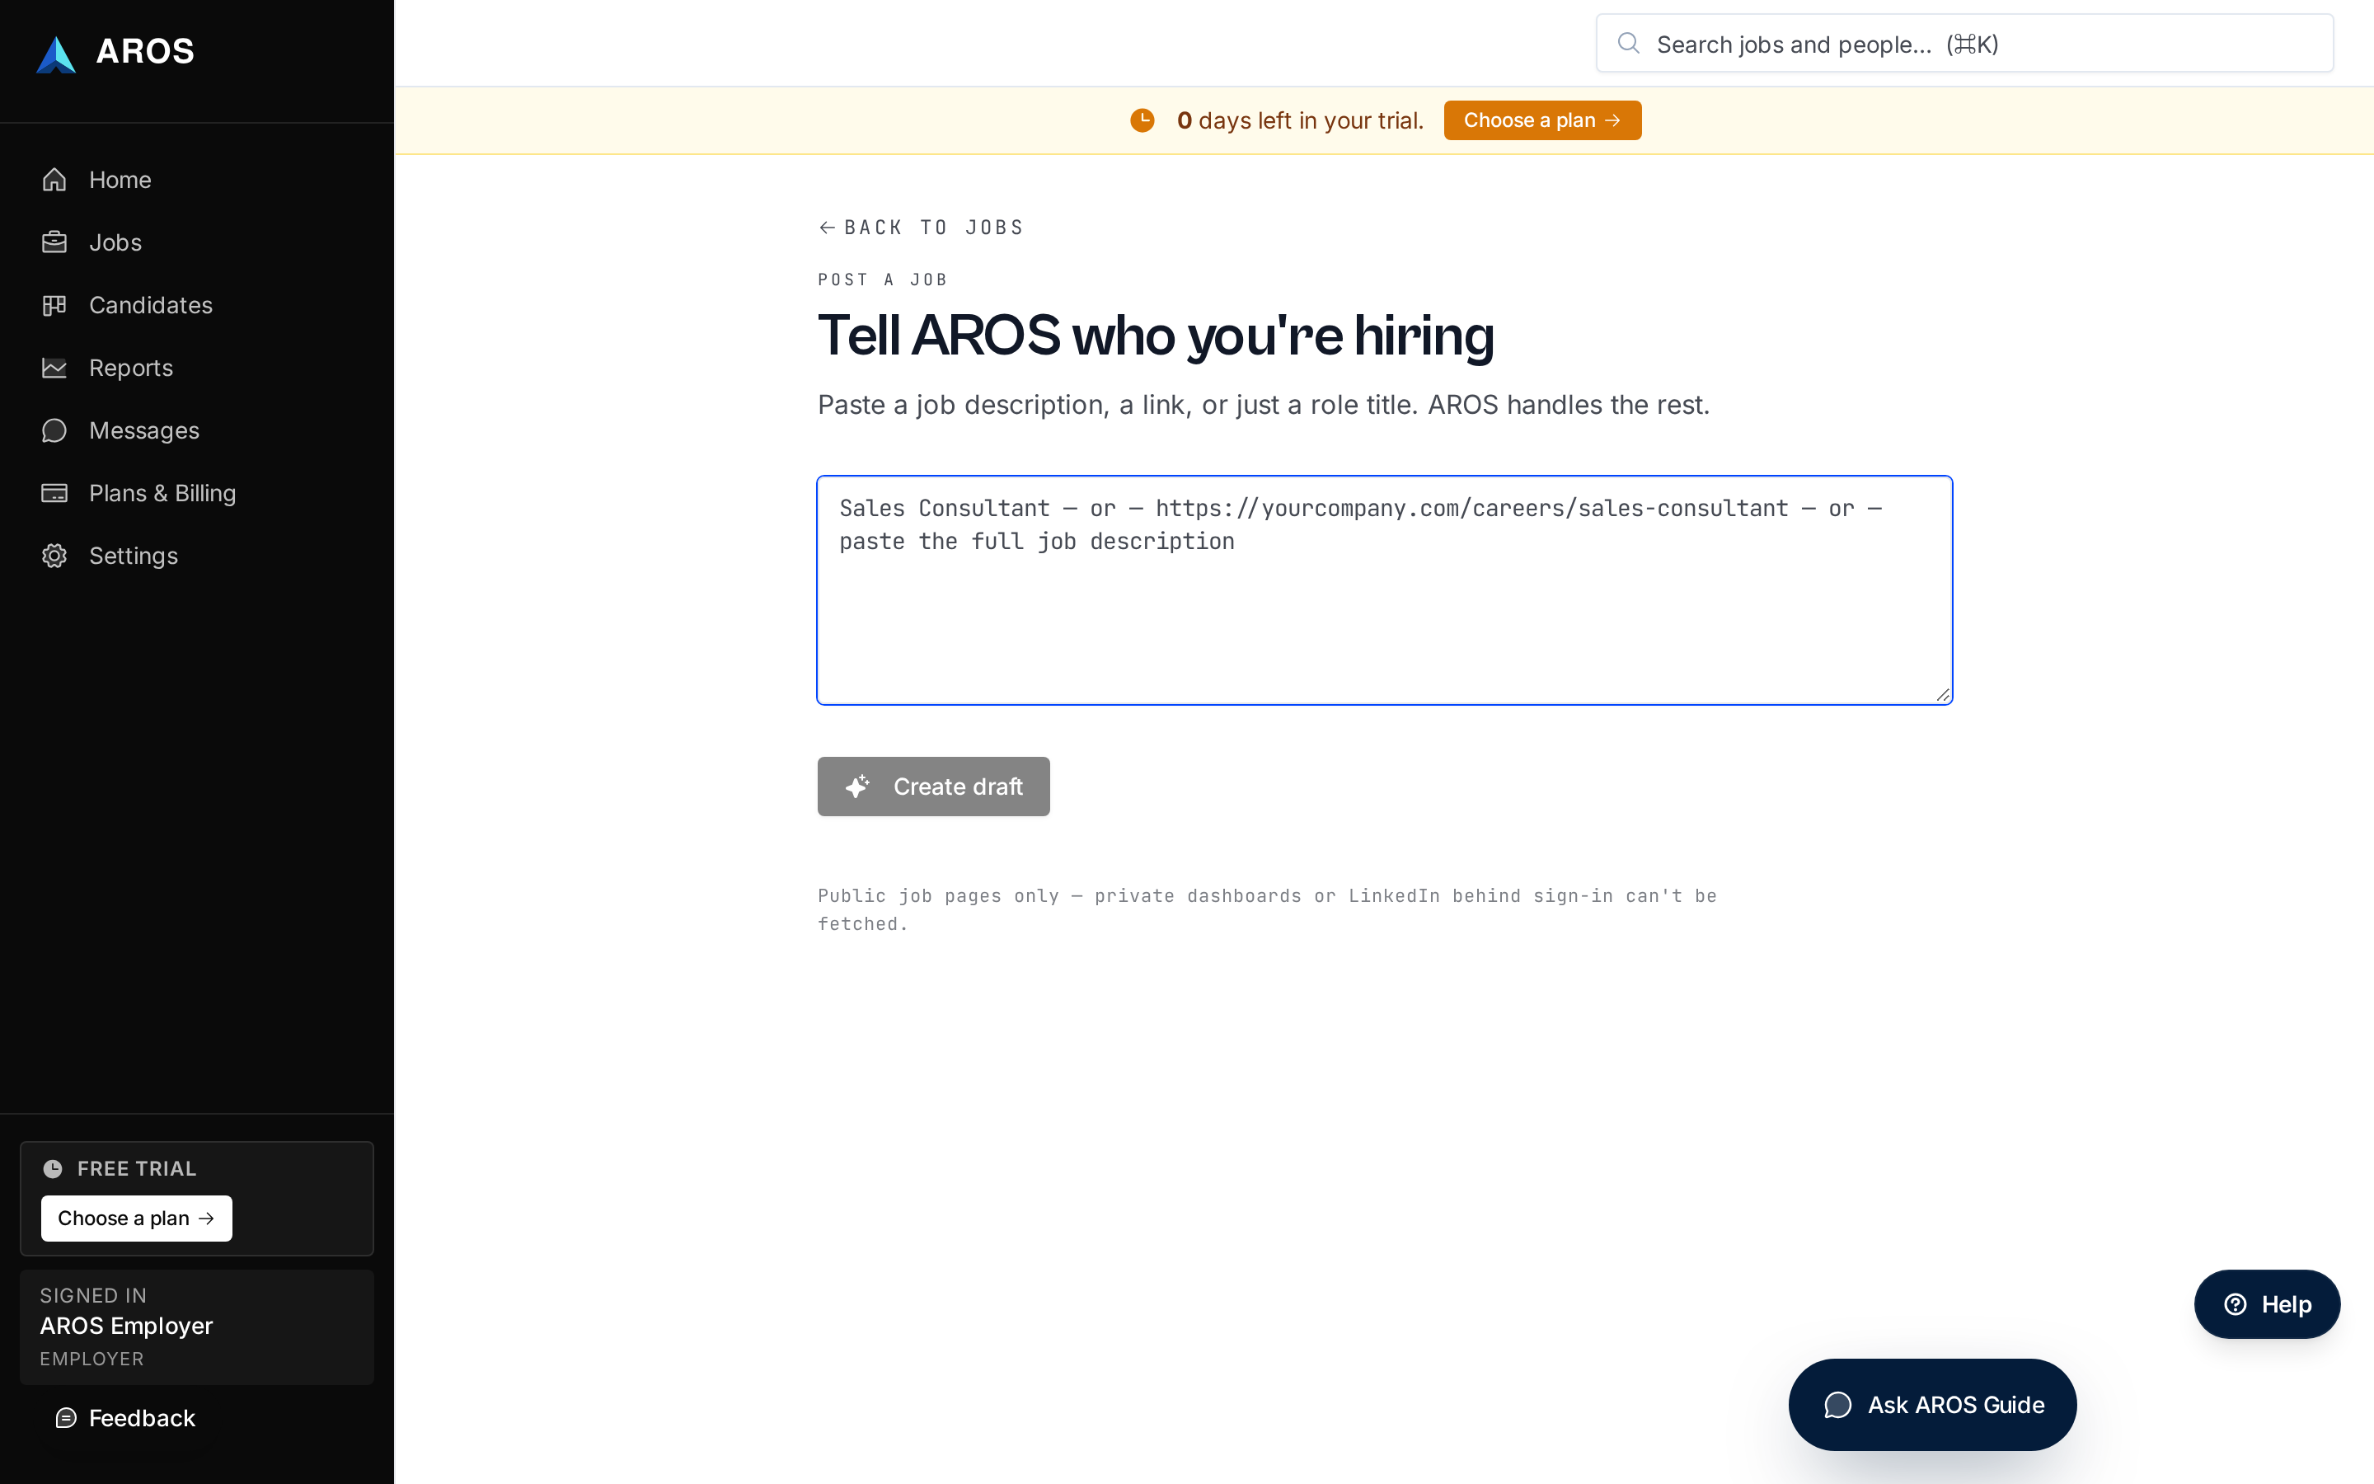Click the Candidates board icon

tap(54, 305)
